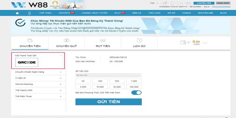Open the XỔ SỐ menu
236x118 pixels.
pos(171,13)
